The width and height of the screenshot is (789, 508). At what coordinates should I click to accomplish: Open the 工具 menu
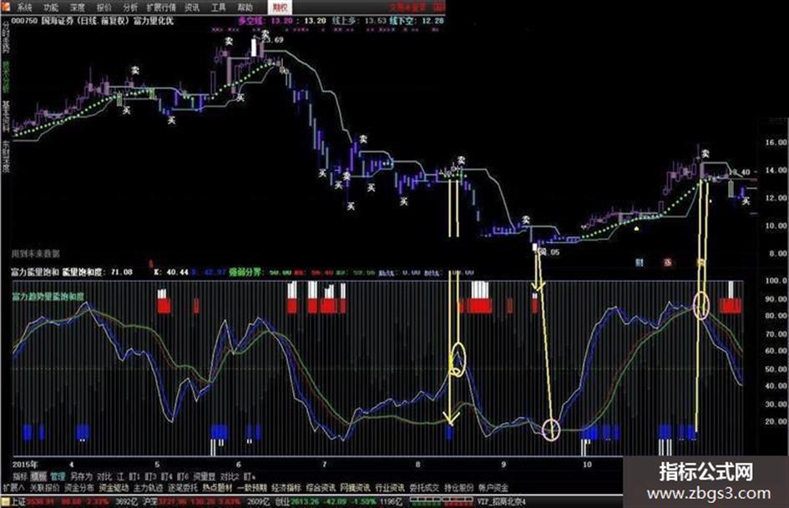tap(219, 8)
